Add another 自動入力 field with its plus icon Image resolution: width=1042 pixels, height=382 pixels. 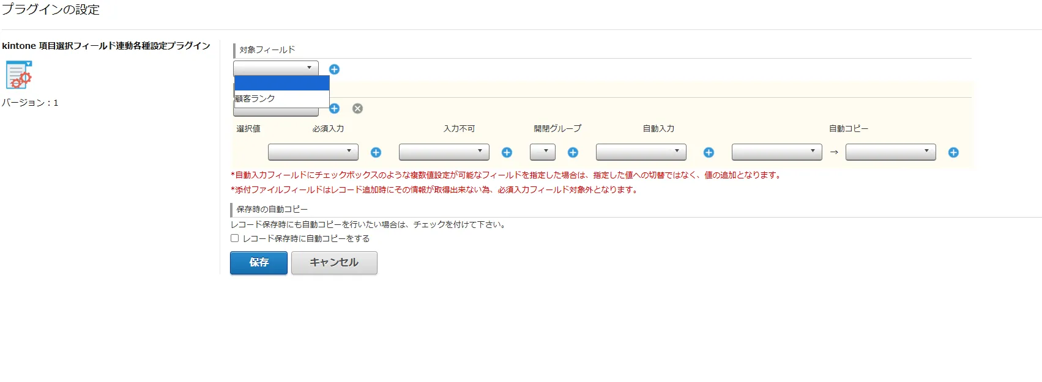709,152
